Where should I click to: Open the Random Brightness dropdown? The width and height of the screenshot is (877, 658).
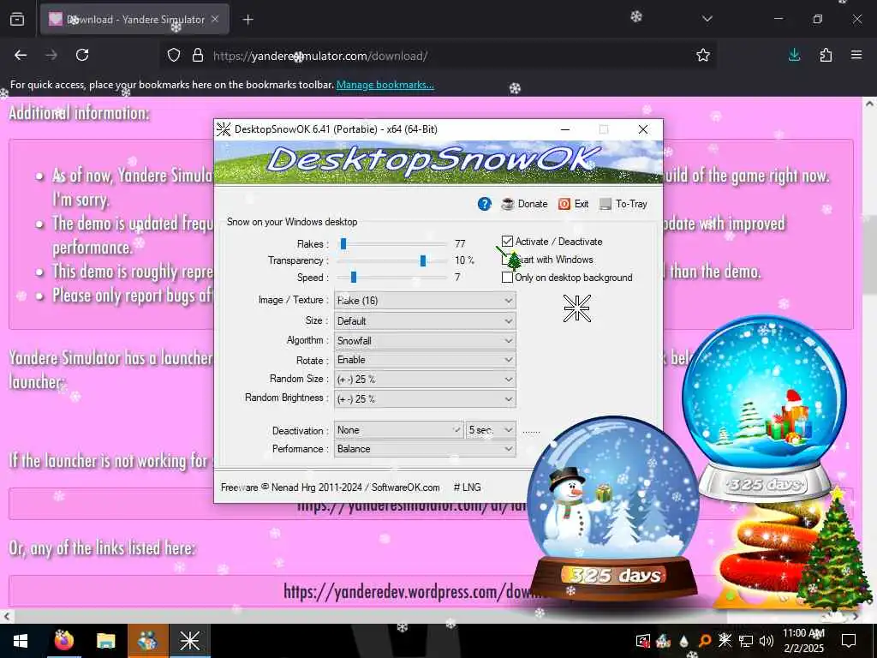425,399
